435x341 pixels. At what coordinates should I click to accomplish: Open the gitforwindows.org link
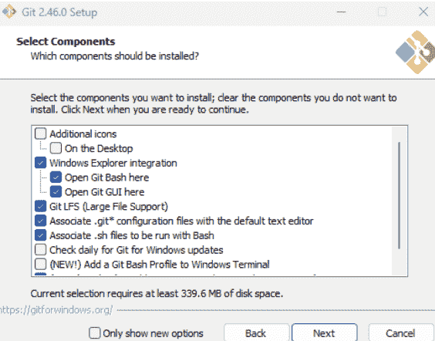click(x=56, y=310)
